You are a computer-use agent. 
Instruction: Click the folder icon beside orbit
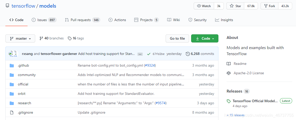(x=12, y=94)
